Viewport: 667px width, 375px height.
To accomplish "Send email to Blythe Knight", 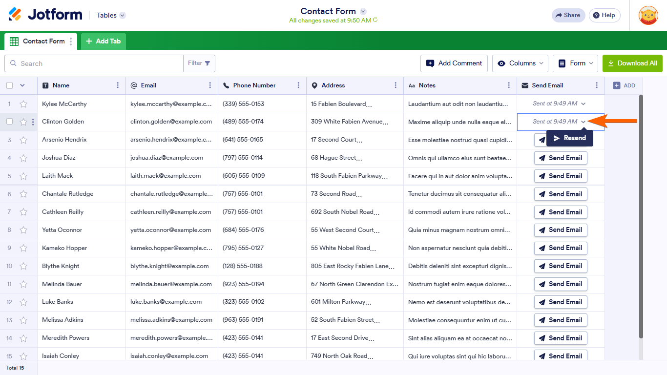I will pos(561,266).
